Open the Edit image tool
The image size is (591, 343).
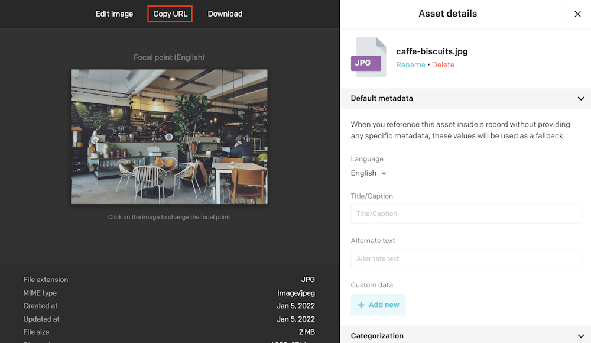point(114,14)
